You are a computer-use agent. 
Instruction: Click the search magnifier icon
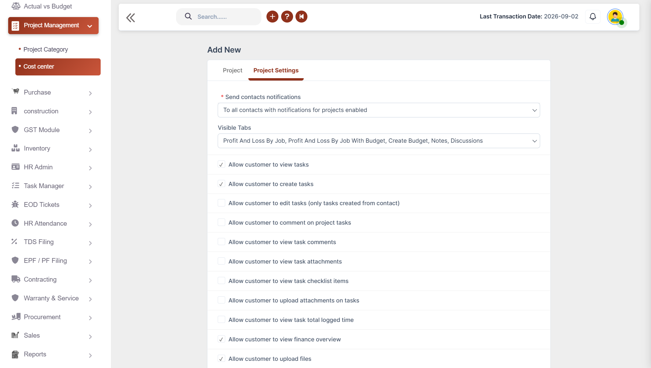pos(188,16)
